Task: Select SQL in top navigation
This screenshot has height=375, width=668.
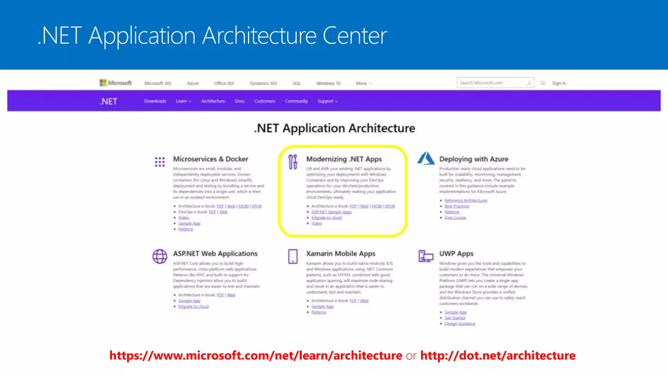Action: [x=296, y=83]
